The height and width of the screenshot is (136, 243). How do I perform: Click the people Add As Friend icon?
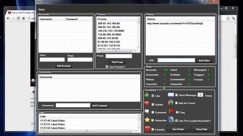pyautogui.click(x=170, y=102)
